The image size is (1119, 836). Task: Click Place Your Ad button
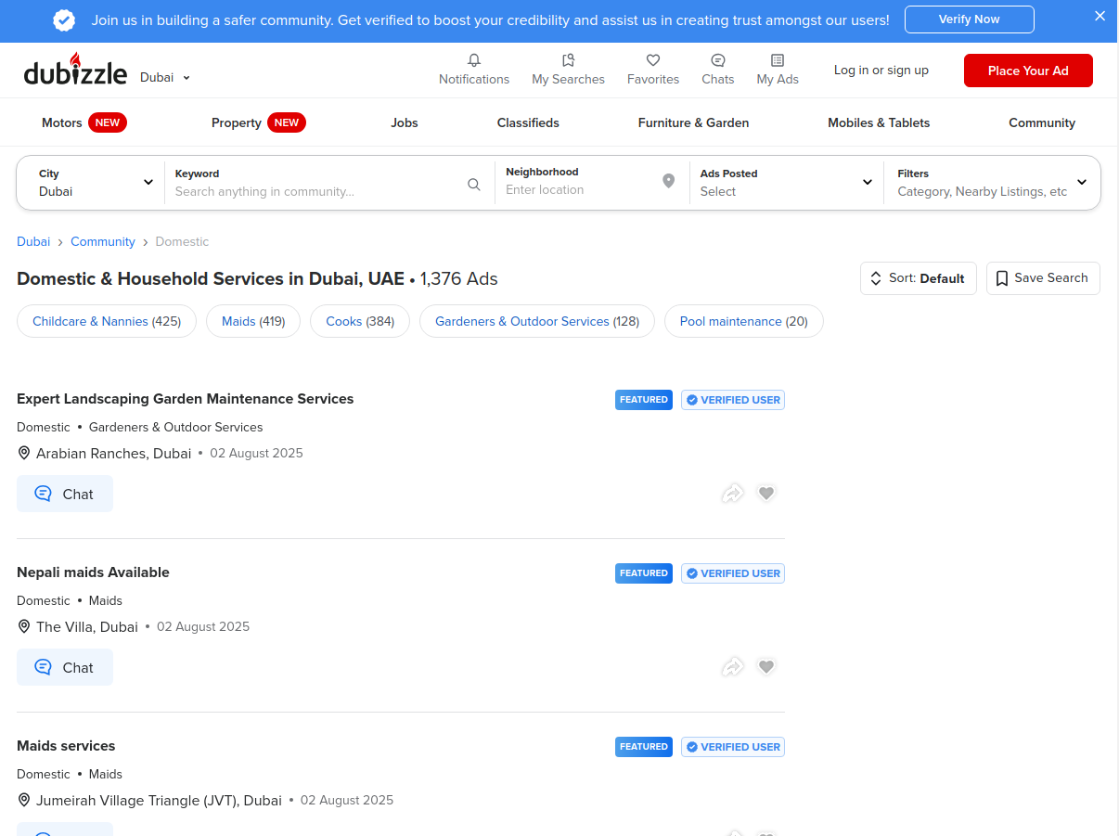point(1028,71)
